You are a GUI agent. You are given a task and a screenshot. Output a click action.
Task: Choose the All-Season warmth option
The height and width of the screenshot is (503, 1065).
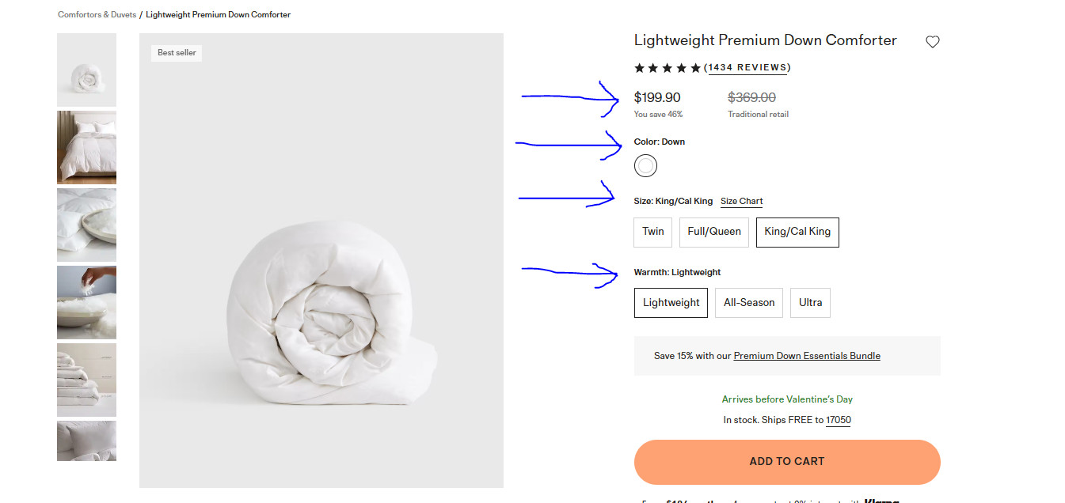(748, 302)
